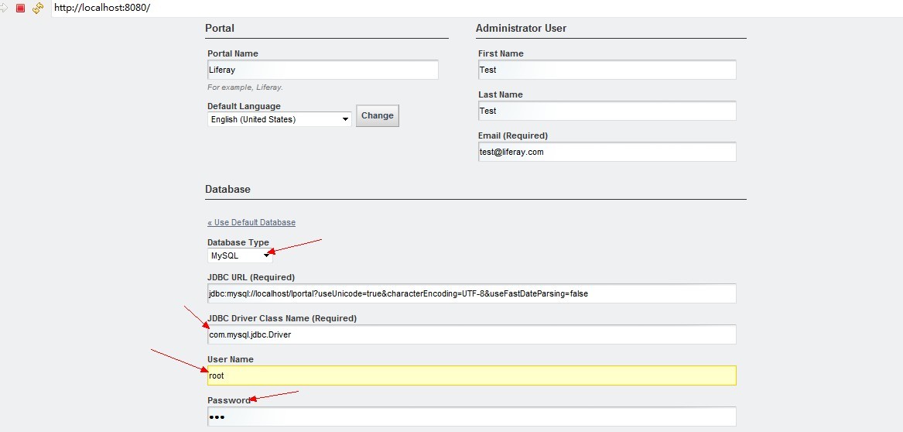Click the database Password field

coord(471,417)
